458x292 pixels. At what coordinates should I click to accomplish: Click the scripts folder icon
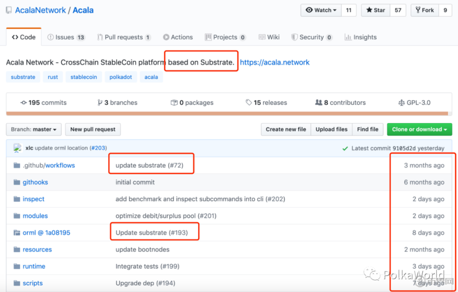(x=17, y=283)
